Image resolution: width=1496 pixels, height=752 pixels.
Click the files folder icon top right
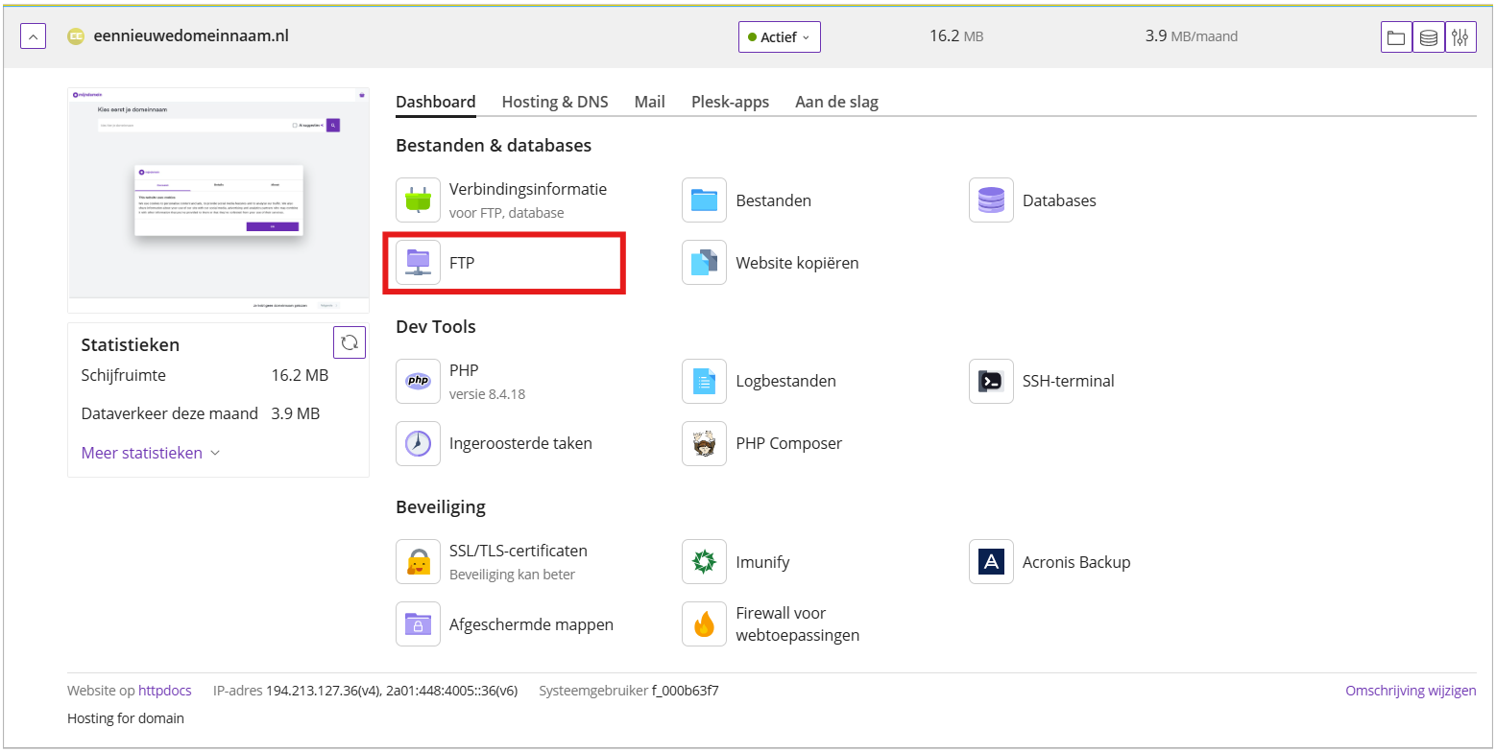point(1396,37)
